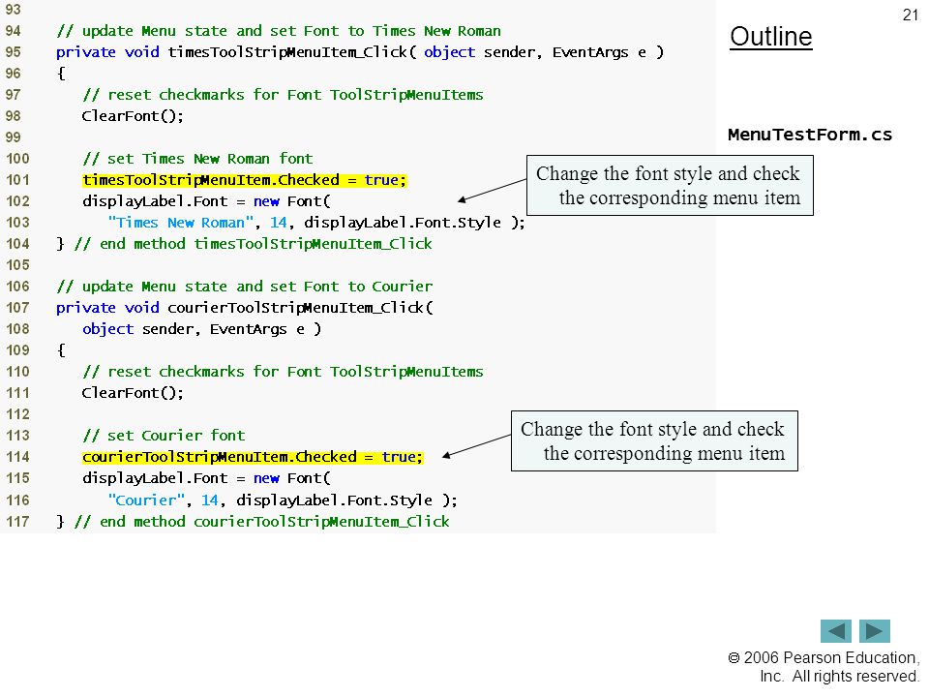The image size is (929, 697).
Task: Click ClearFont(); on line 98
Action: (x=133, y=116)
